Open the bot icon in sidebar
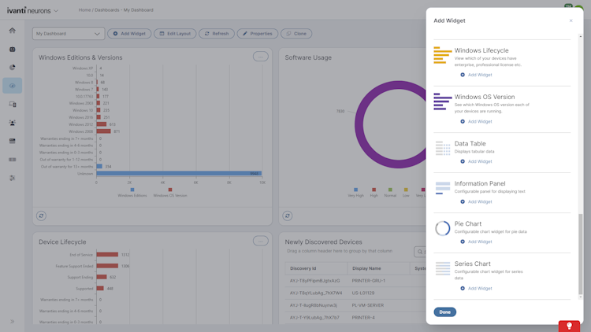This screenshot has width=591, height=332. [x=13, y=49]
